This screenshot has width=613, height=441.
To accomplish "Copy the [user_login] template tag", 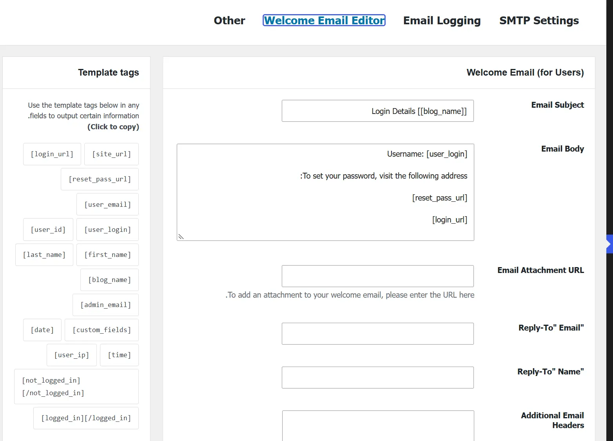I will point(108,230).
